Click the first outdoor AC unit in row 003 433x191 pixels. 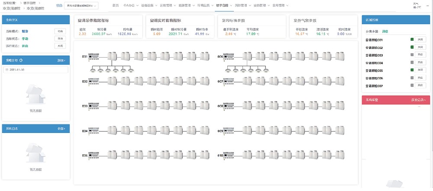click(x=112, y=106)
